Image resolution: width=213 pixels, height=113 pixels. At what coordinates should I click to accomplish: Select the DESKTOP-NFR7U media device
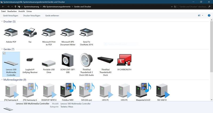pyautogui.click(x=50, y=91)
